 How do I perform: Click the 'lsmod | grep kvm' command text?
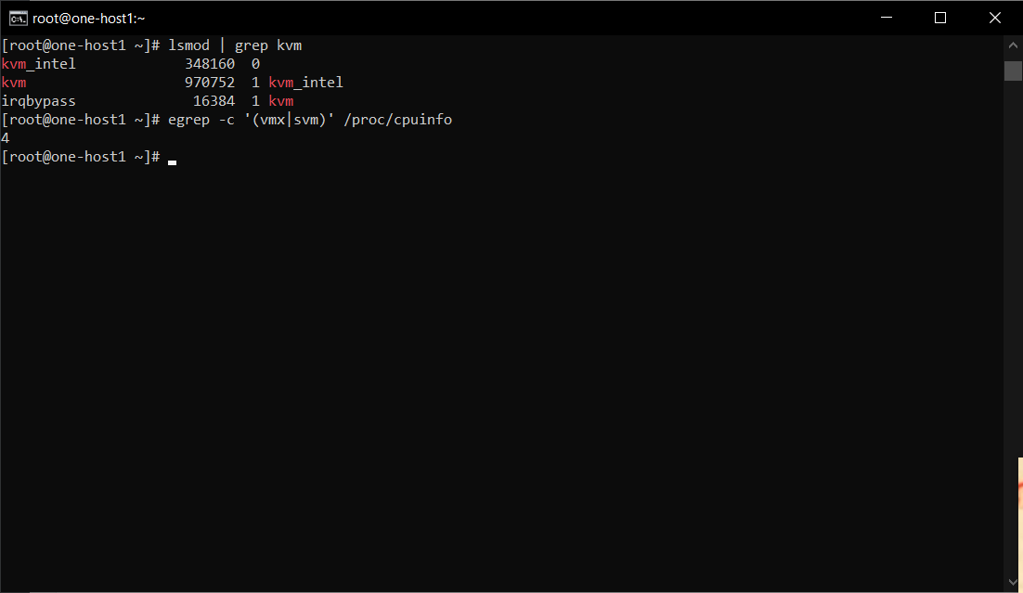(235, 45)
